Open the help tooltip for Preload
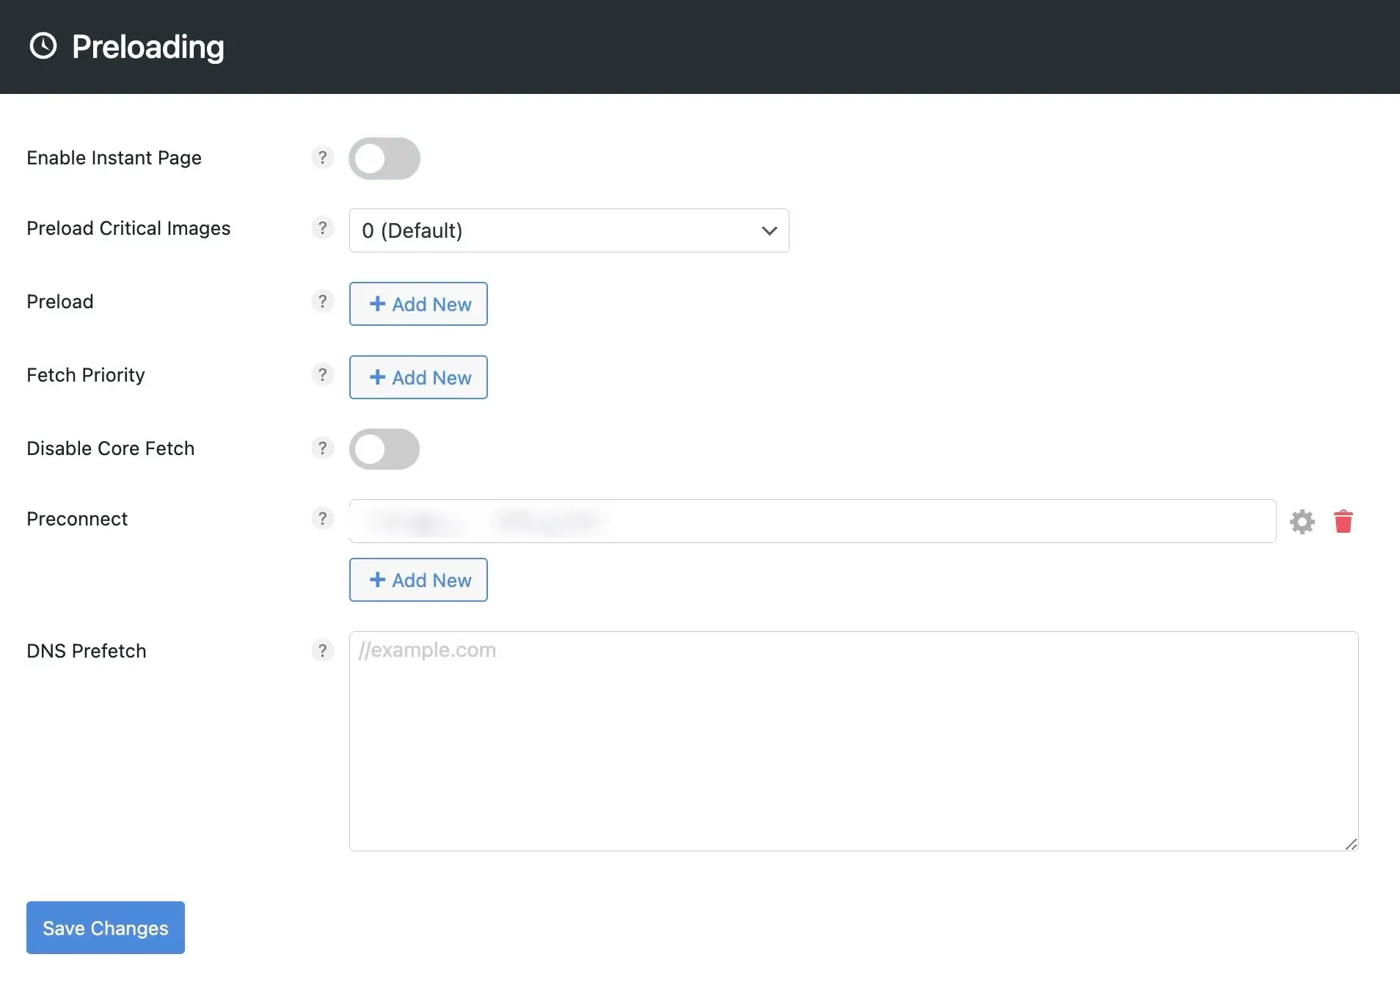The height and width of the screenshot is (982, 1400). 322,301
